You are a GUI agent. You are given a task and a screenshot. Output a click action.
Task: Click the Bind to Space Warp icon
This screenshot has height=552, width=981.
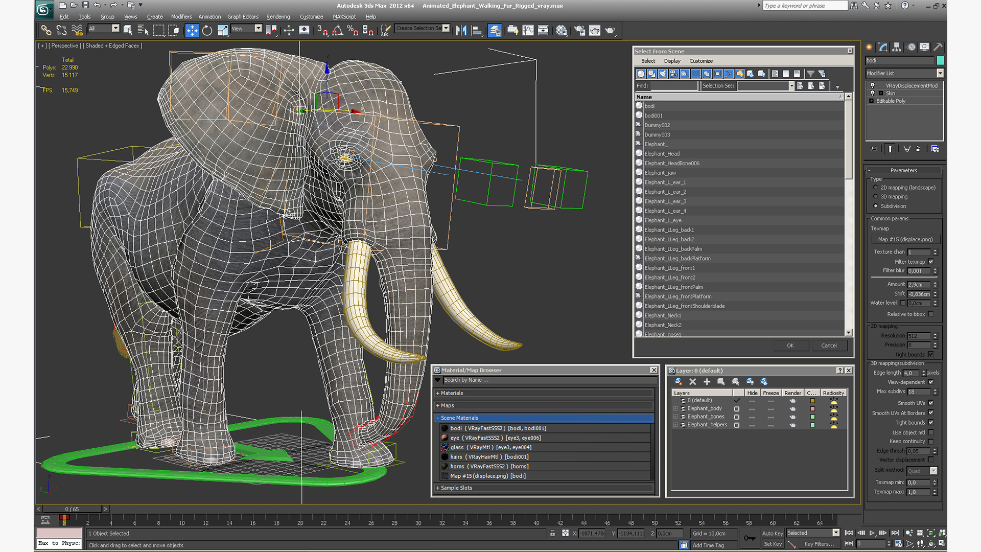(x=77, y=30)
